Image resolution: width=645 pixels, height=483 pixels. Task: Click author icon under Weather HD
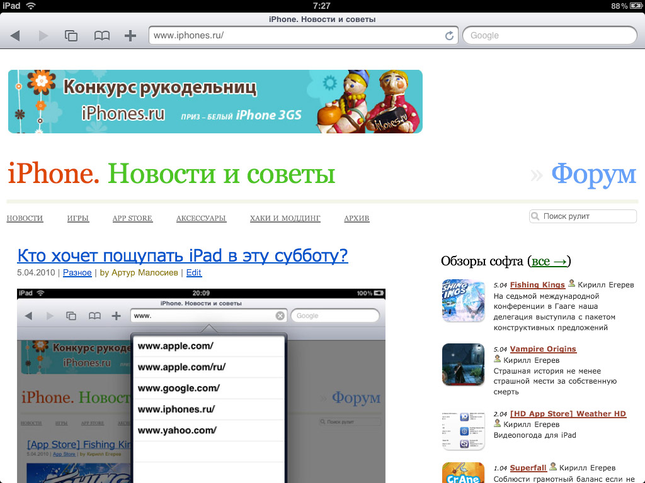click(x=498, y=423)
